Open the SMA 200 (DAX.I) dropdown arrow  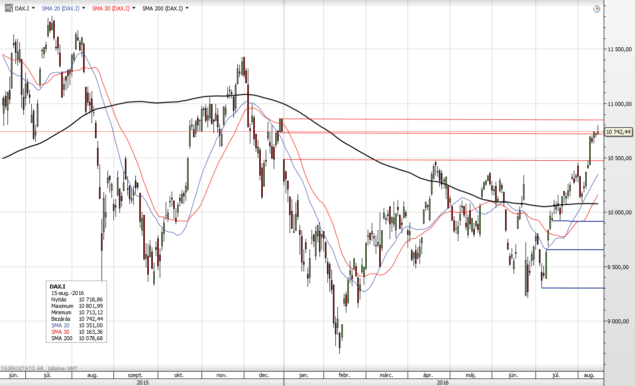[187, 8]
